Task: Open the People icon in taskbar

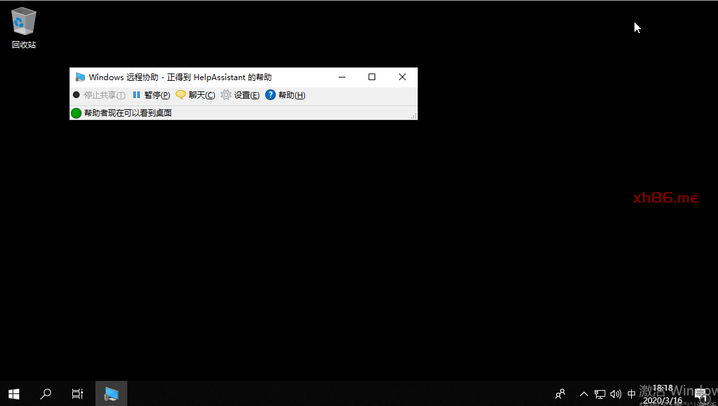Action: [560, 394]
